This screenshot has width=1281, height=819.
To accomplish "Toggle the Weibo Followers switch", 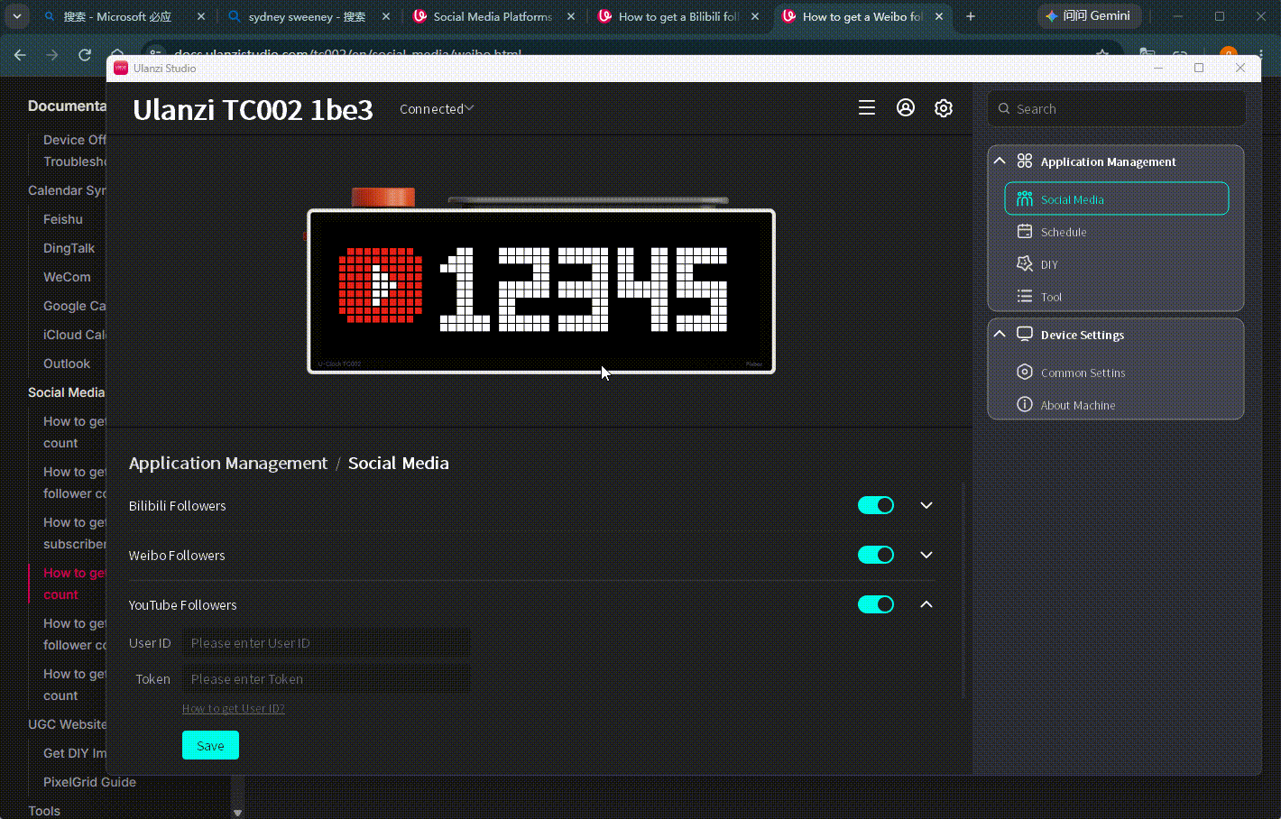I will tap(876, 555).
